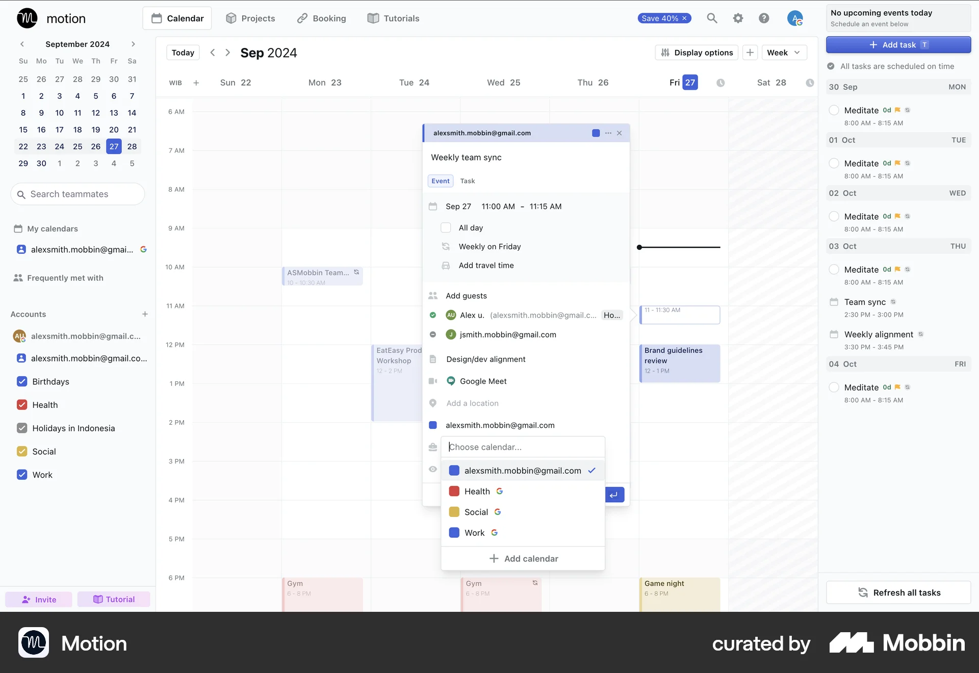The image size is (979, 673).
Task: Click the Search teammates input field
Action: click(x=77, y=194)
